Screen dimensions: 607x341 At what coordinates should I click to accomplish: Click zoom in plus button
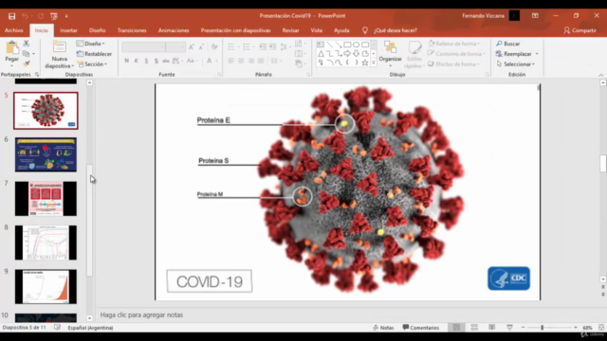pyautogui.click(x=576, y=328)
